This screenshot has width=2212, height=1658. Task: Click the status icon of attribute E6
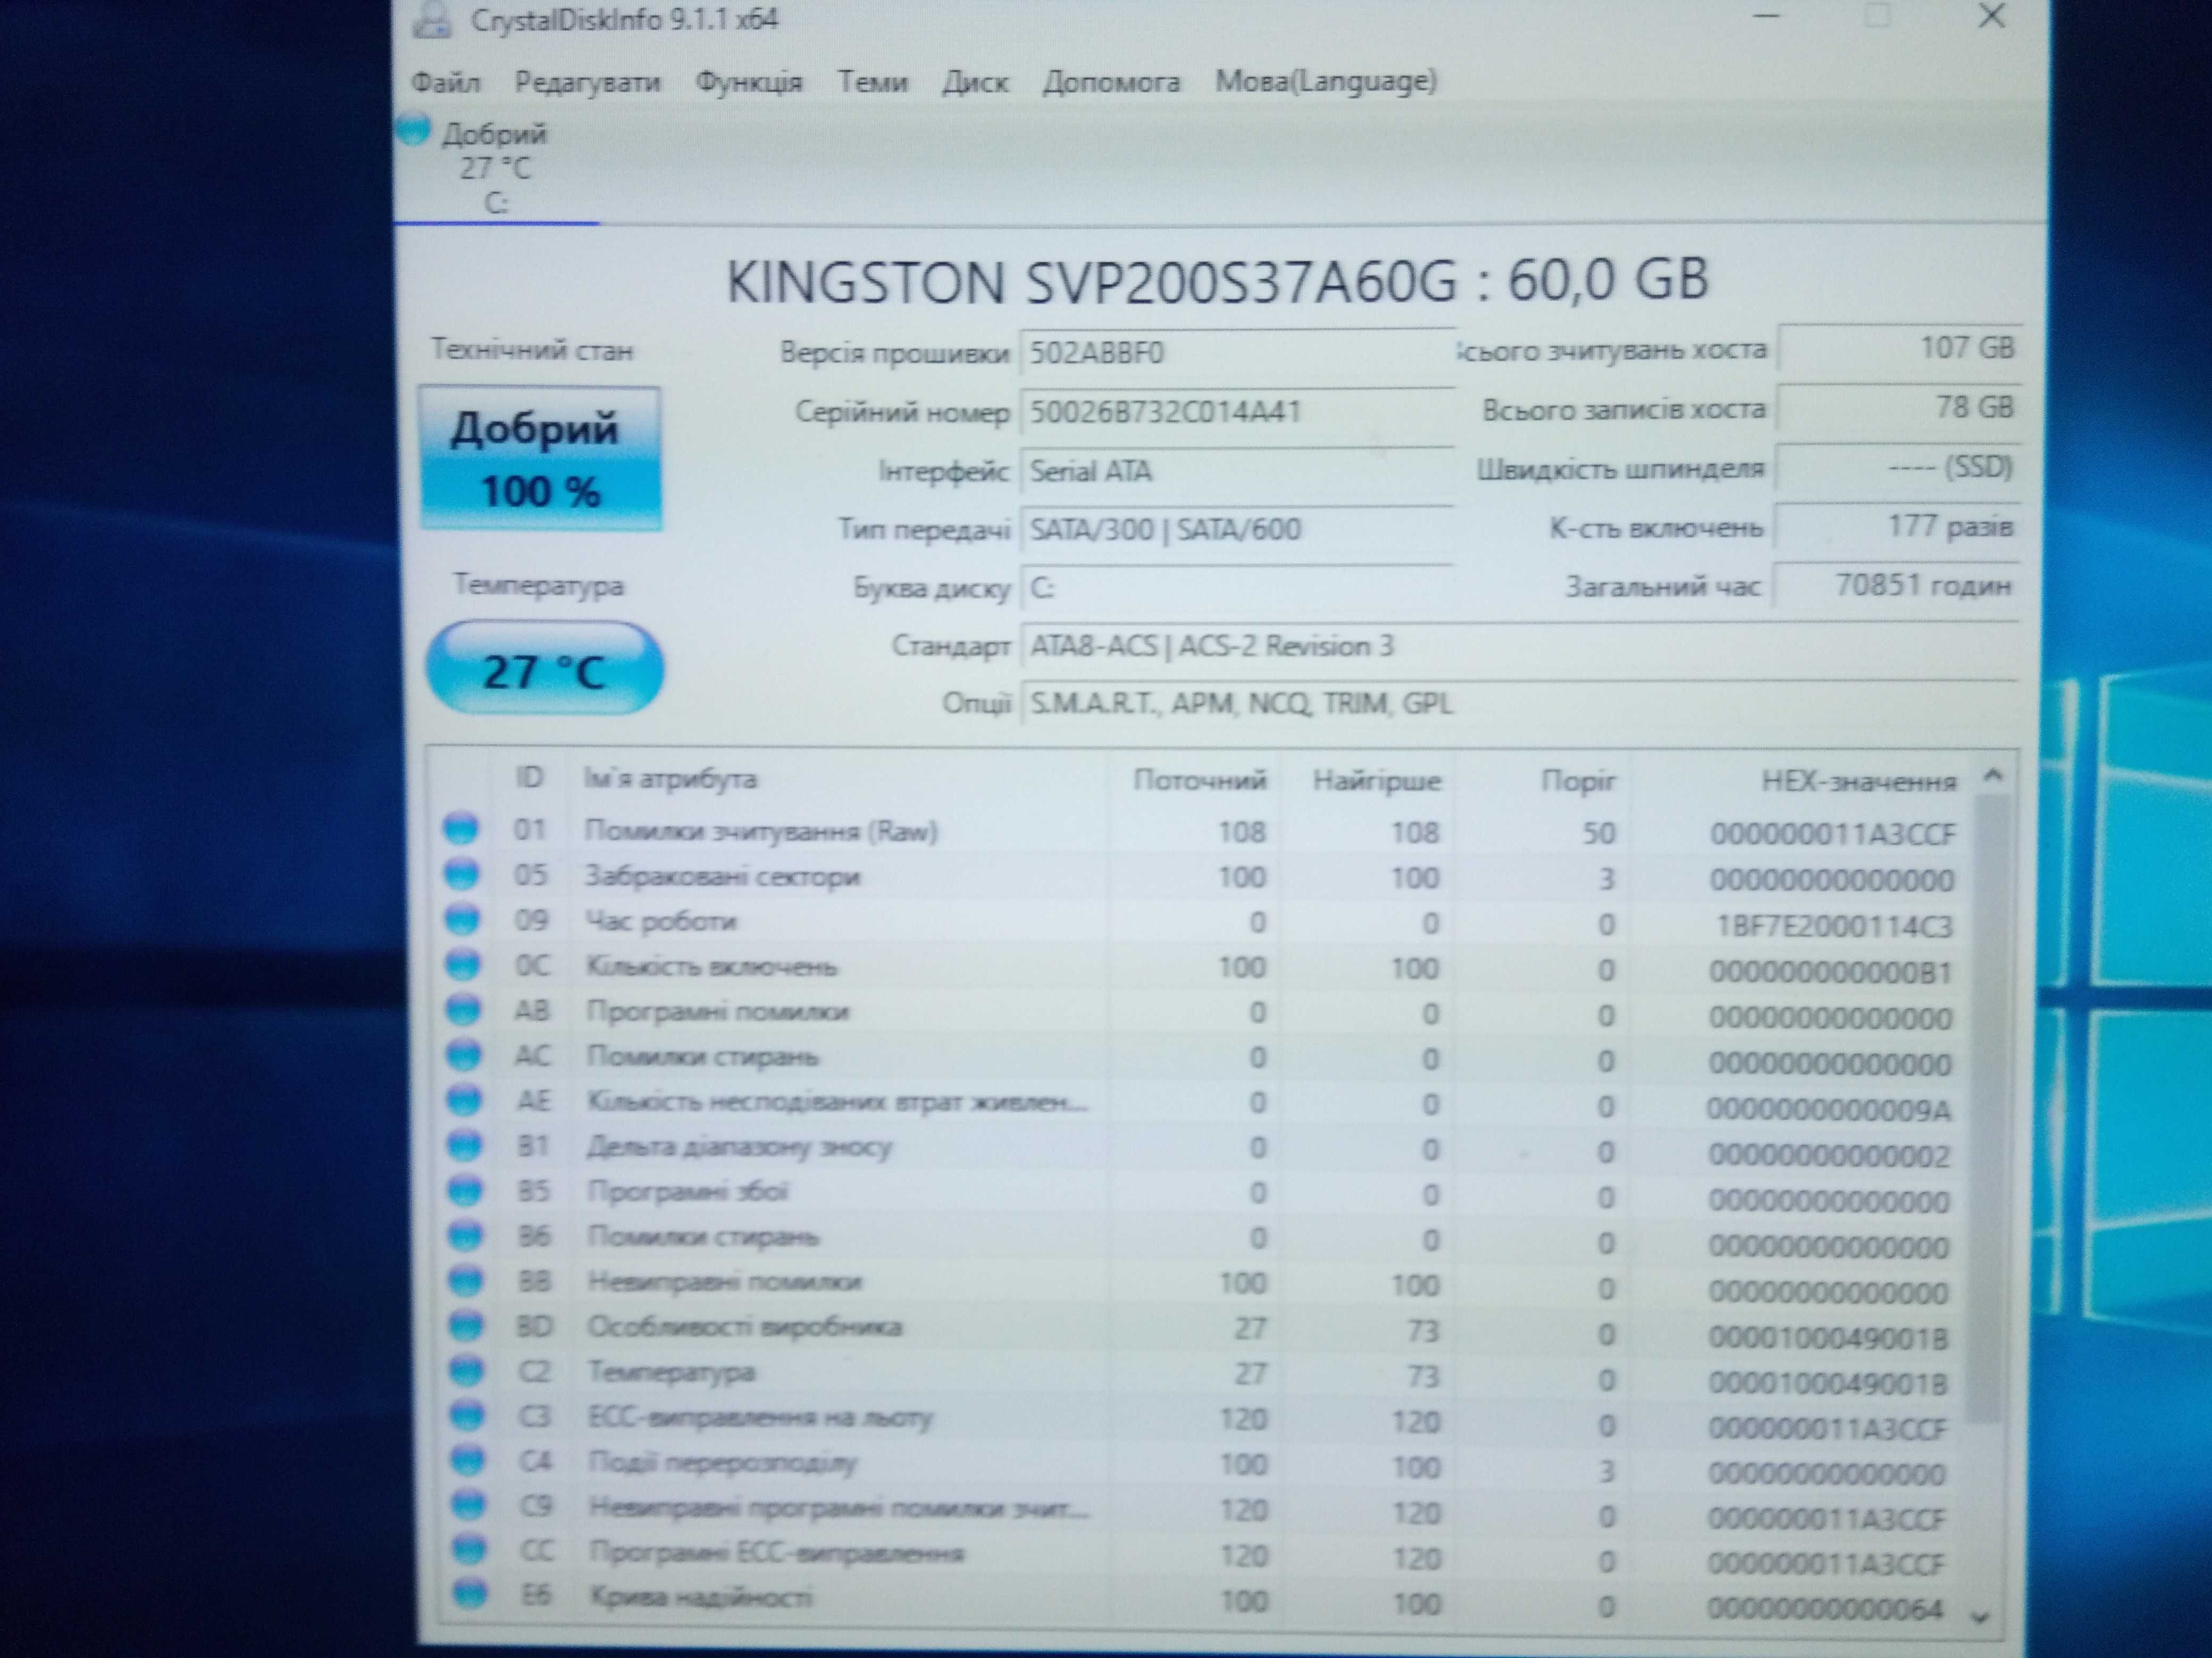pyautogui.click(x=470, y=1593)
